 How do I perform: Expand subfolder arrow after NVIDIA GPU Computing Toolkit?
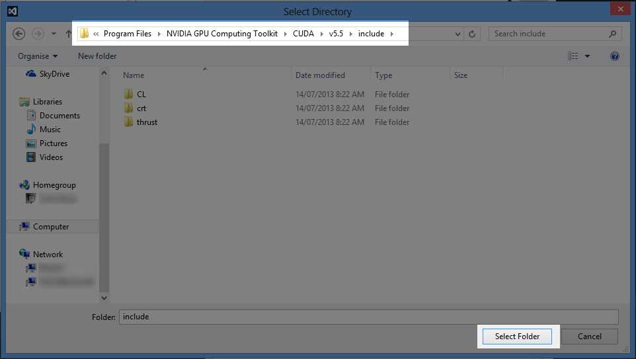click(285, 34)
